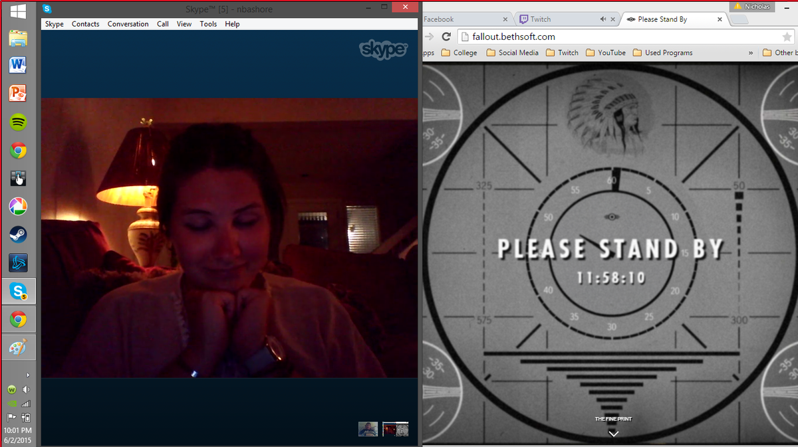This screenshot has height=447, width=798.
Task: Open the Call menu in Skype
Action: click(x=163, y=24)
